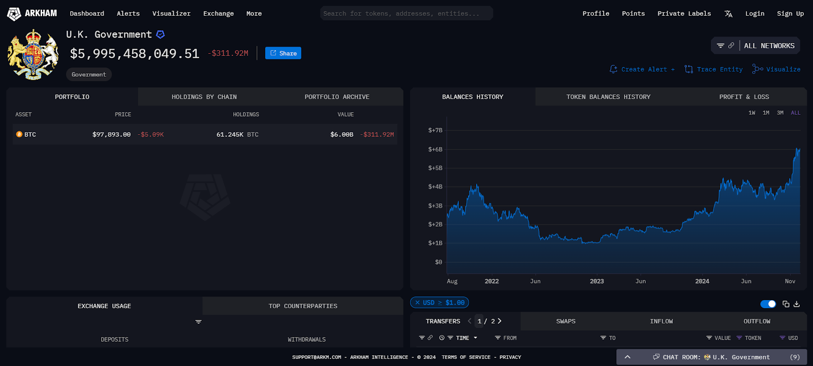The width and height of the screenshot is (813, 366).
Task: Switch to the Portfolio tab
Action: point(72,97)
